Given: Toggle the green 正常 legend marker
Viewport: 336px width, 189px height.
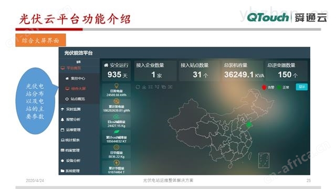Looking at the screenshot, I should coord(279,87).
